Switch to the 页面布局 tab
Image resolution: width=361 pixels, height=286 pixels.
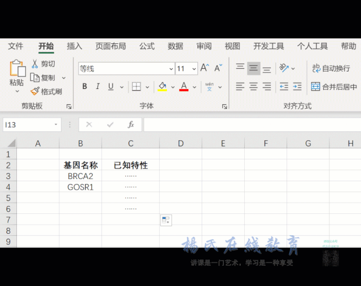(111, 46)
